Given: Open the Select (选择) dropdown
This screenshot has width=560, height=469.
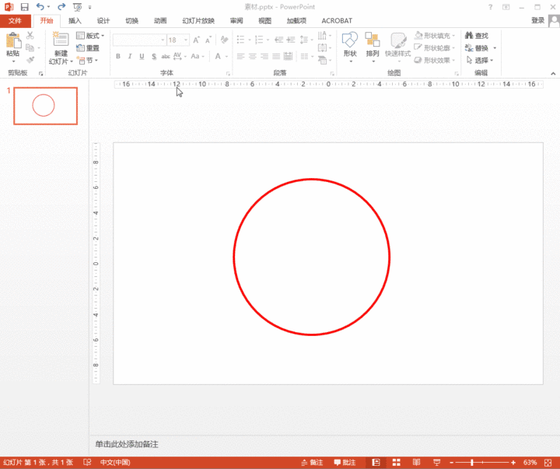Looking at the screenshot, I should tap(480, 60).
